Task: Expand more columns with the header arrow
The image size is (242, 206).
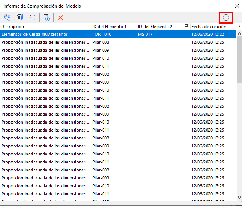Action: point(239,27)
